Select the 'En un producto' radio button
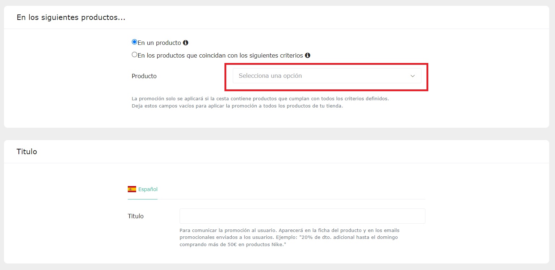Image resolution: width=555 pixels, height=270 pixels. coord(135,42)
